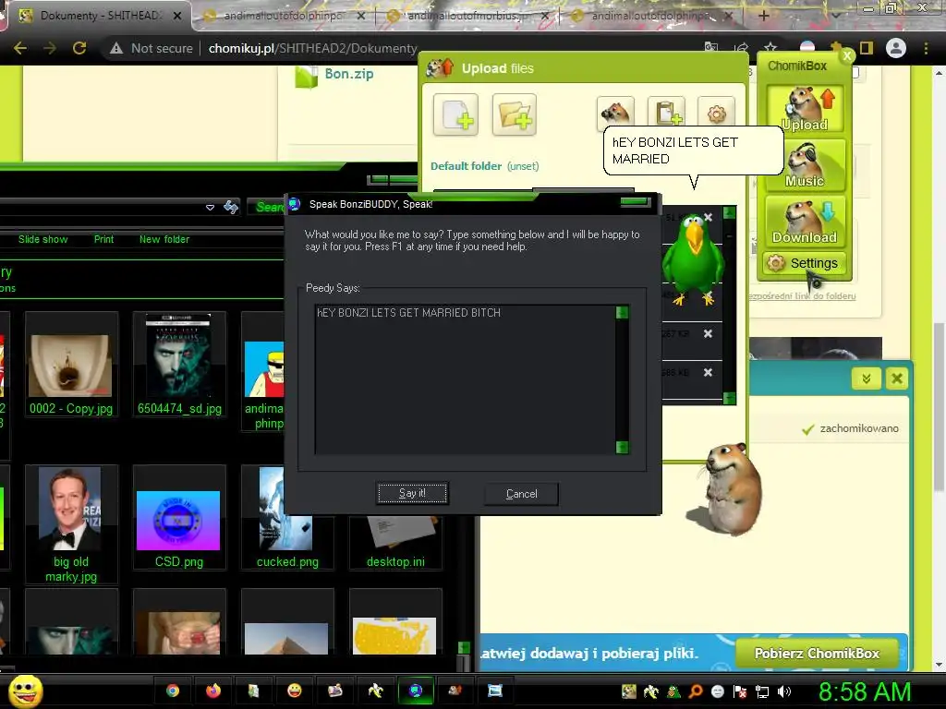Open the Chrome three-dot menu
This screenshot has height=709, width=946.
[x=926, y=48]
